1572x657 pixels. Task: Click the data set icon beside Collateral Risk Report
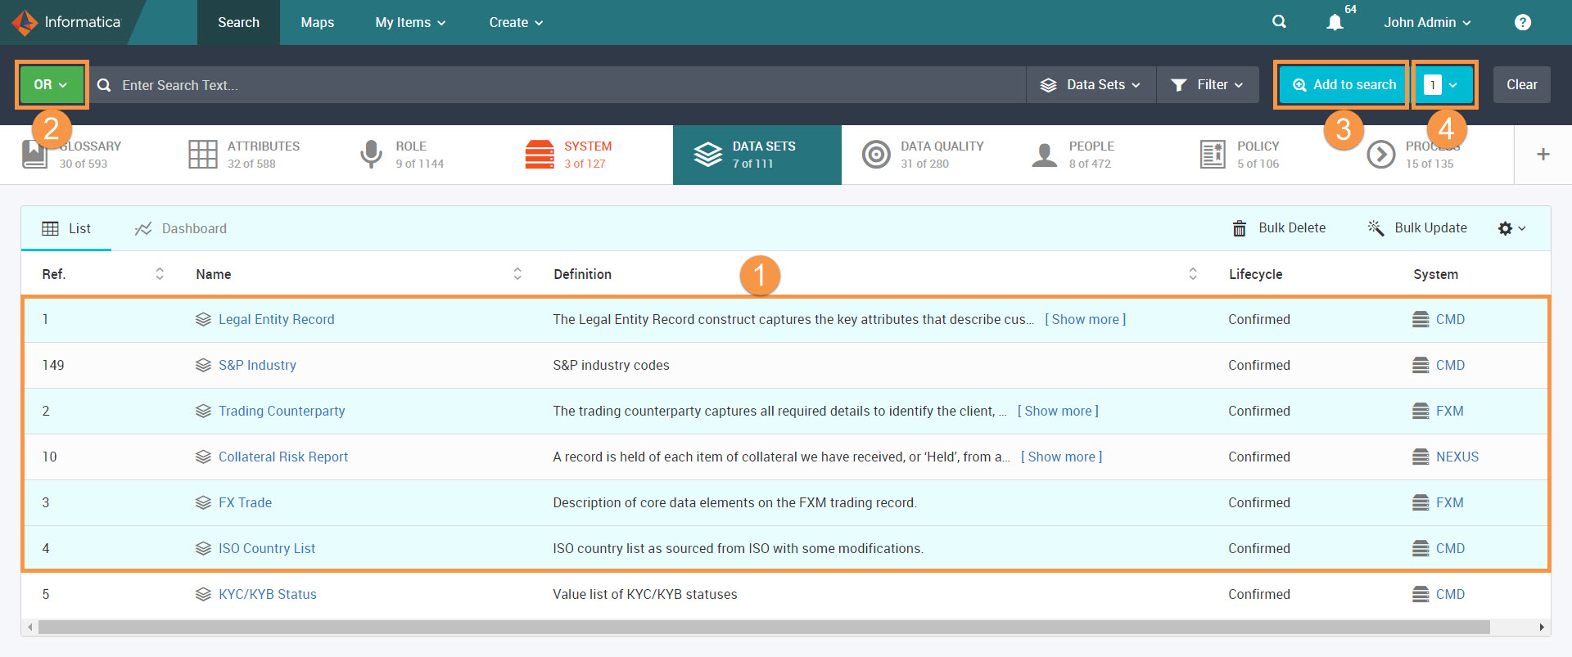pyautogui.click(x=203, y=457)
